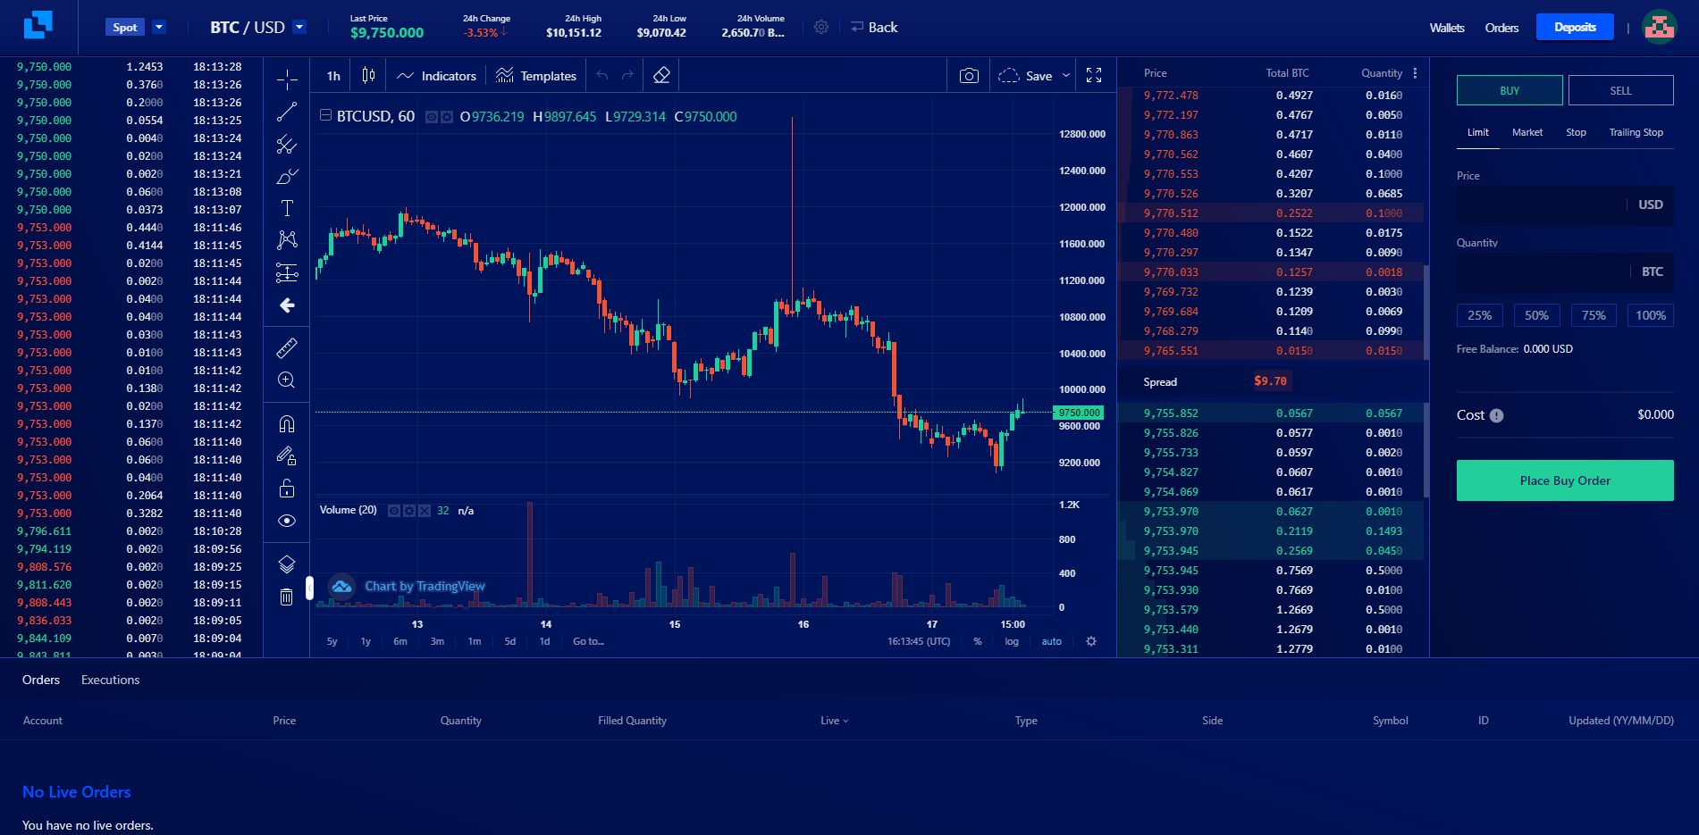
Task: Select the trend line drawing tool
Action: tap(287, 112)
